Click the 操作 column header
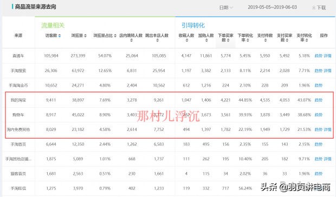The image size is (336, 197). (x=324, y=36)
